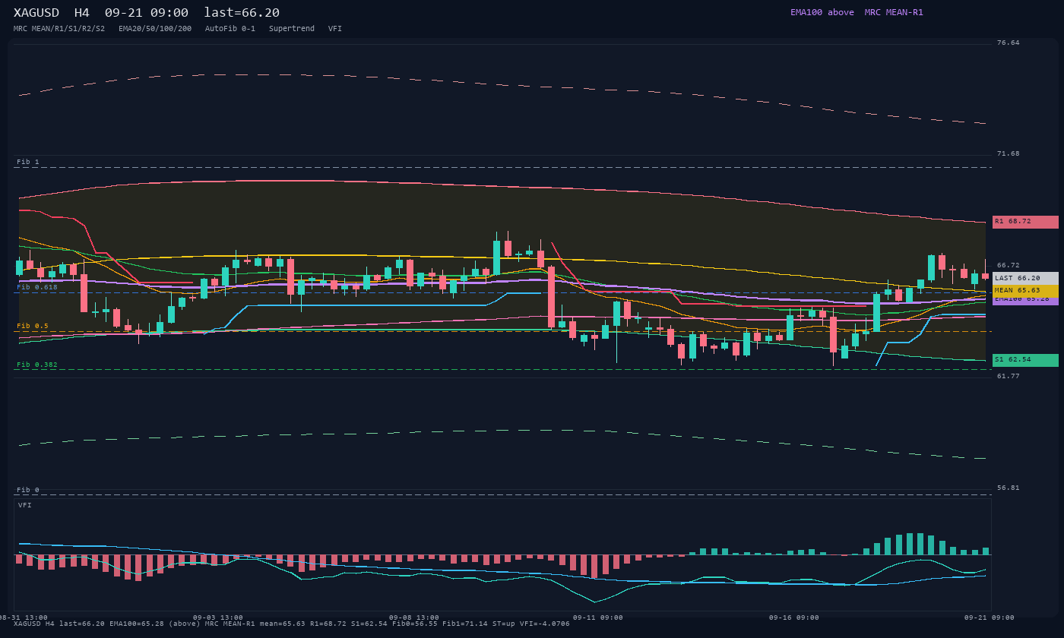The height and width of the screenshot is (638, 1064).
Task: Click the R1 68.72 price tag
Action: tap(1025, 222)
